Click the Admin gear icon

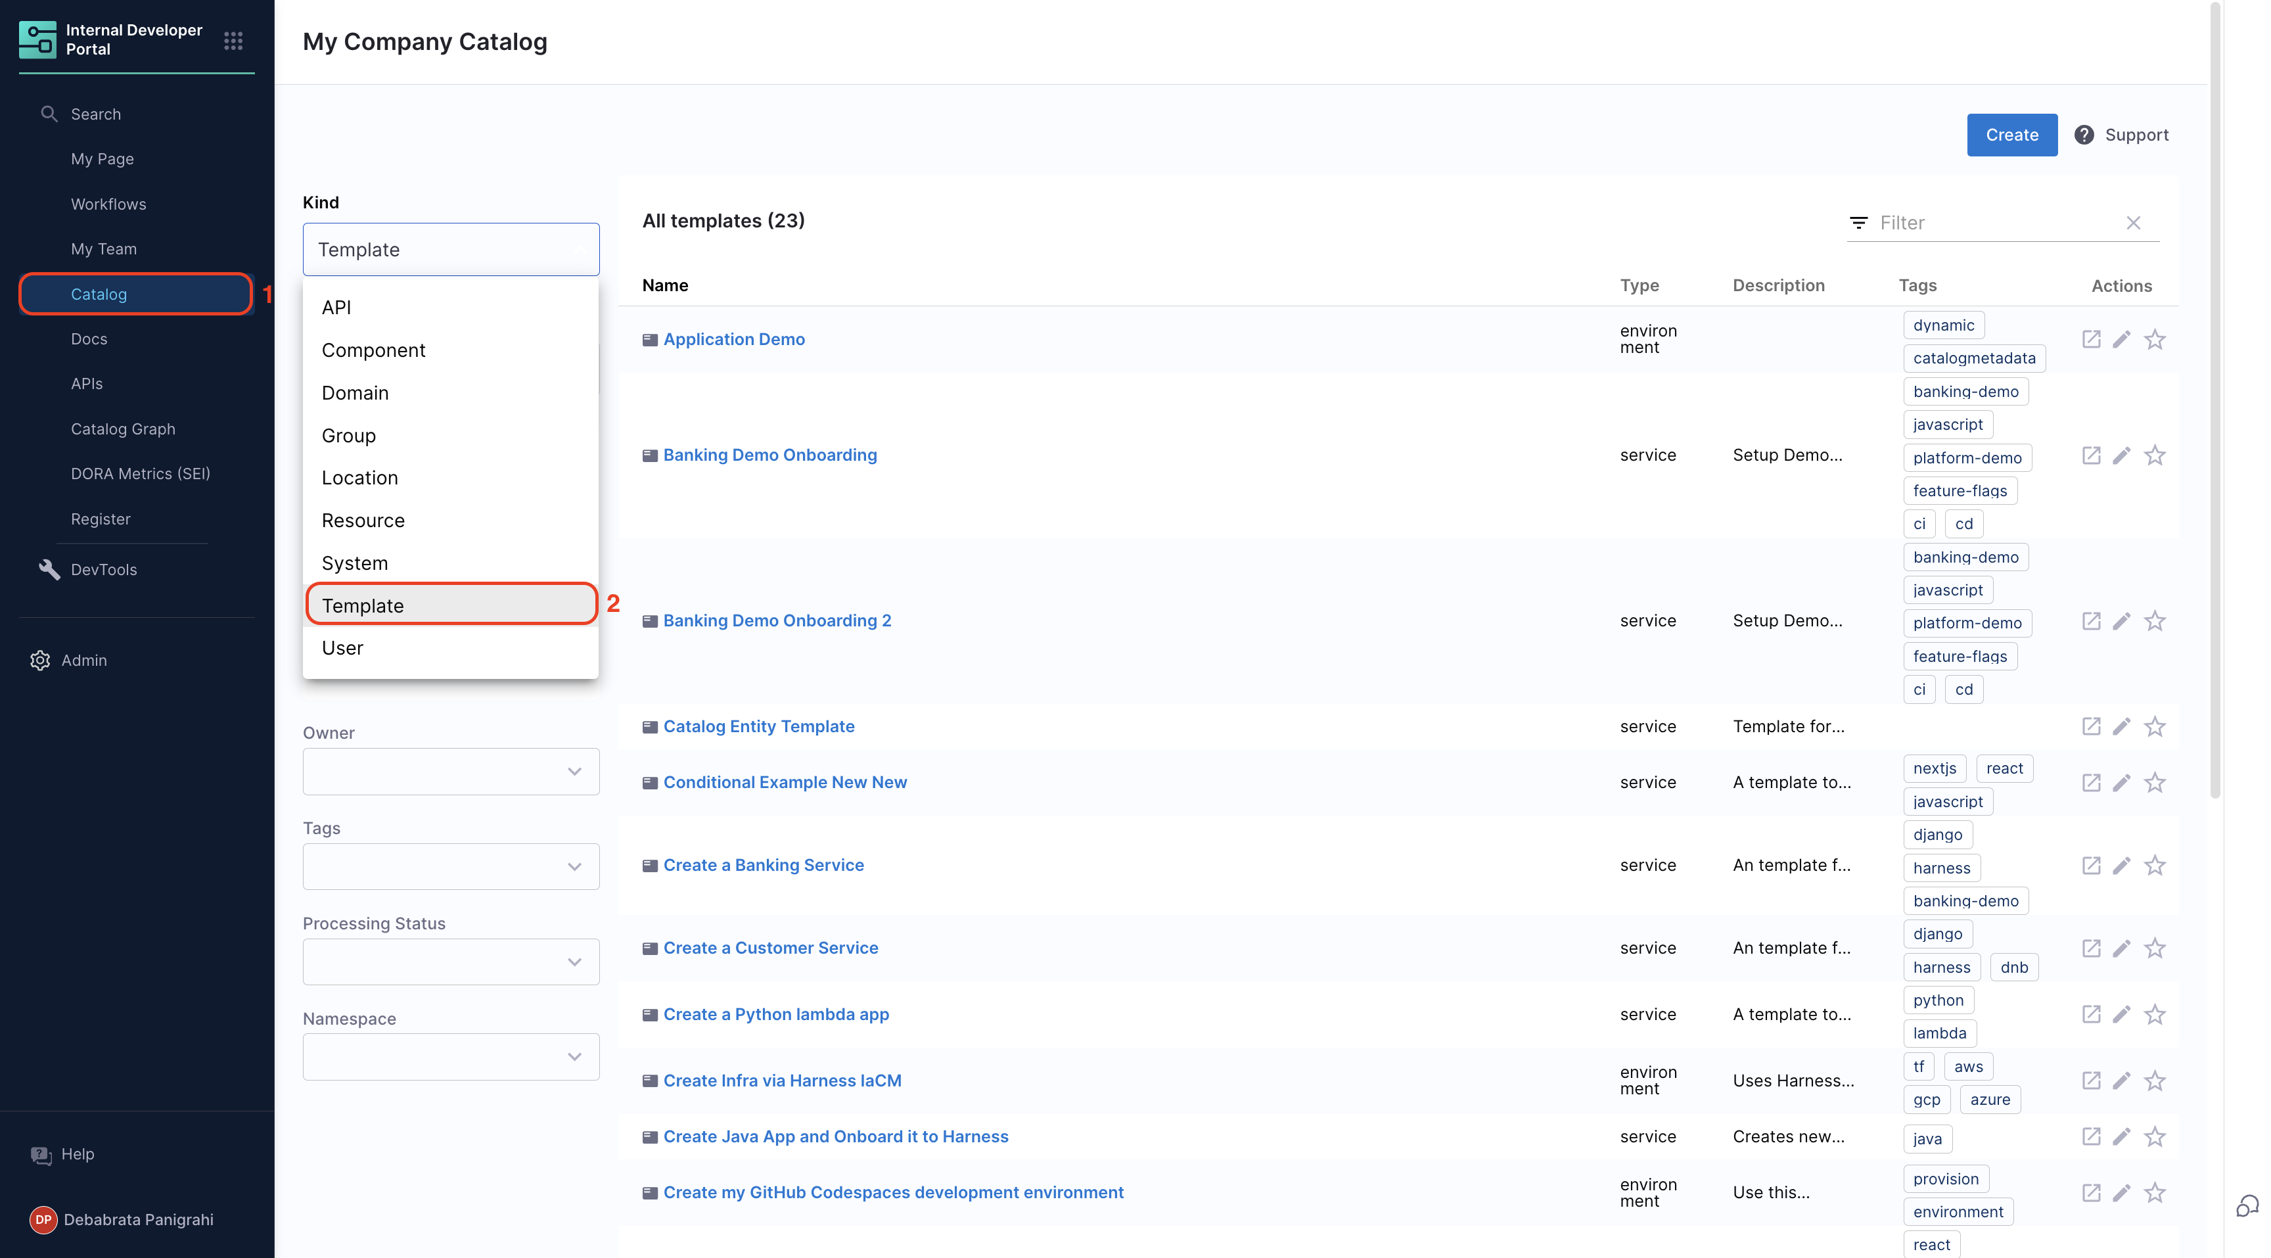point(39,661)
